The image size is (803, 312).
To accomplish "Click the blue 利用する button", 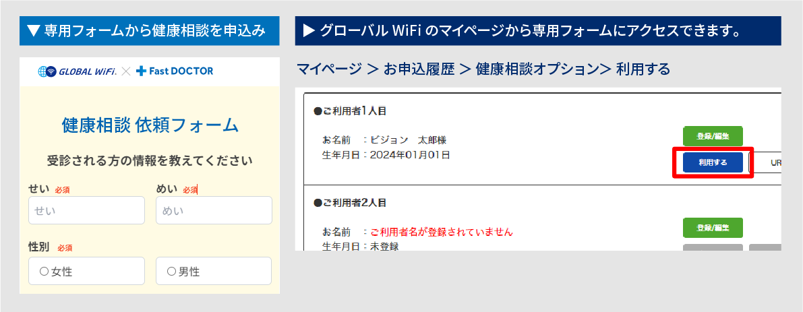I will click(713, 162).
